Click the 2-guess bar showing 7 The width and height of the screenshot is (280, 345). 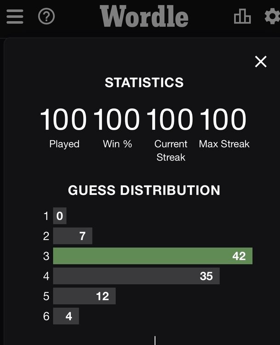click(x=73, y=236)
